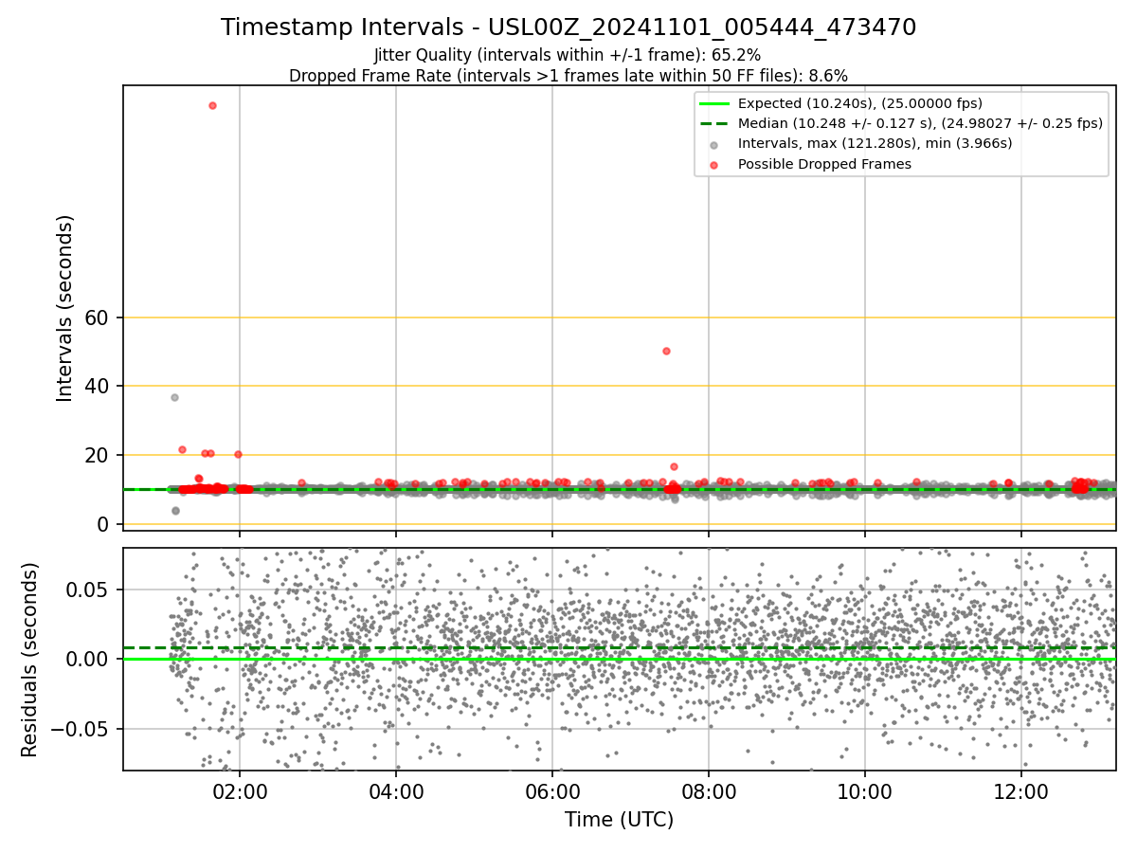Viewport: 1137px width, 853px height.
Task: Select the Dropped Frame Rate 8.6% subtitle
Action: click(568, 76)
